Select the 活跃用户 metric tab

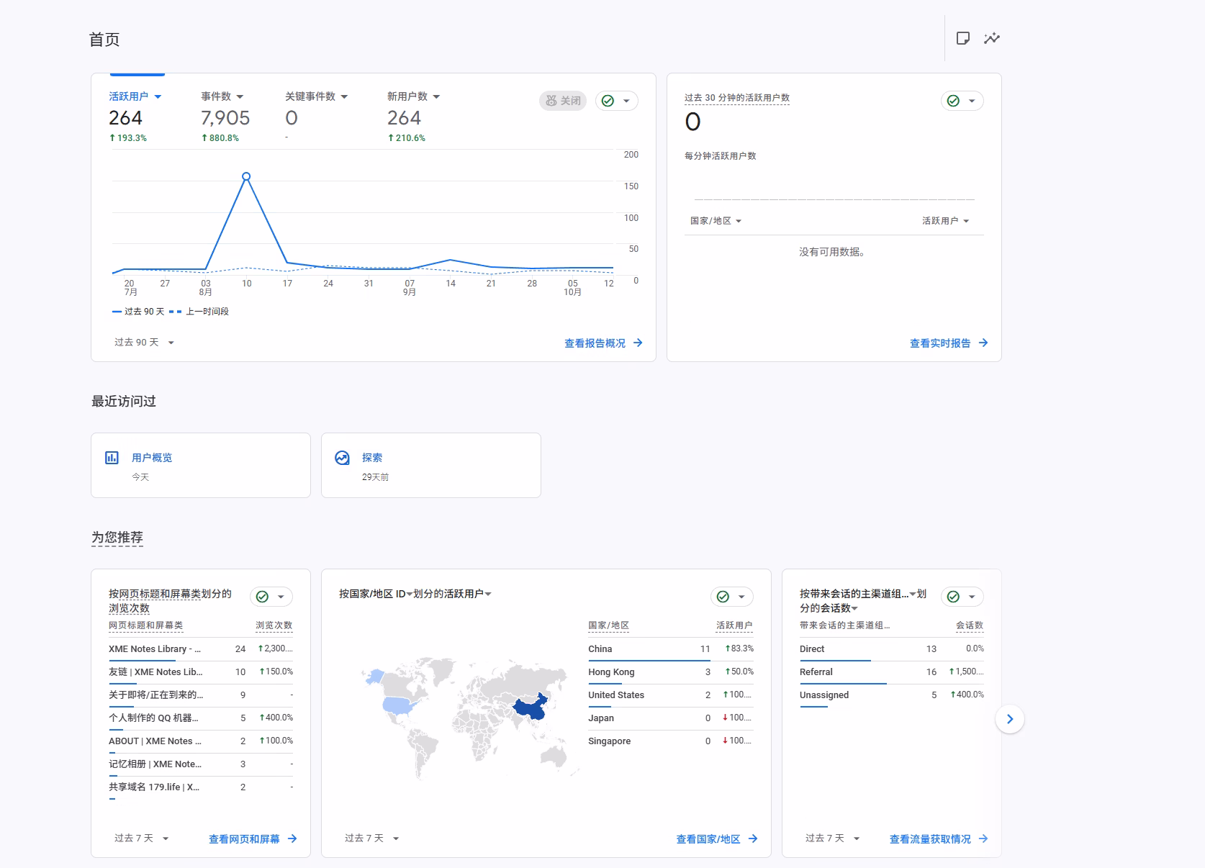pos(135,96)
